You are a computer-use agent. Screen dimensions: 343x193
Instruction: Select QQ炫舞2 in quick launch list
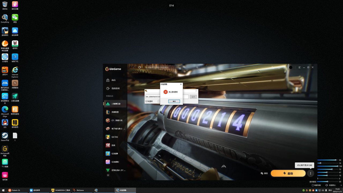point(115,162)
